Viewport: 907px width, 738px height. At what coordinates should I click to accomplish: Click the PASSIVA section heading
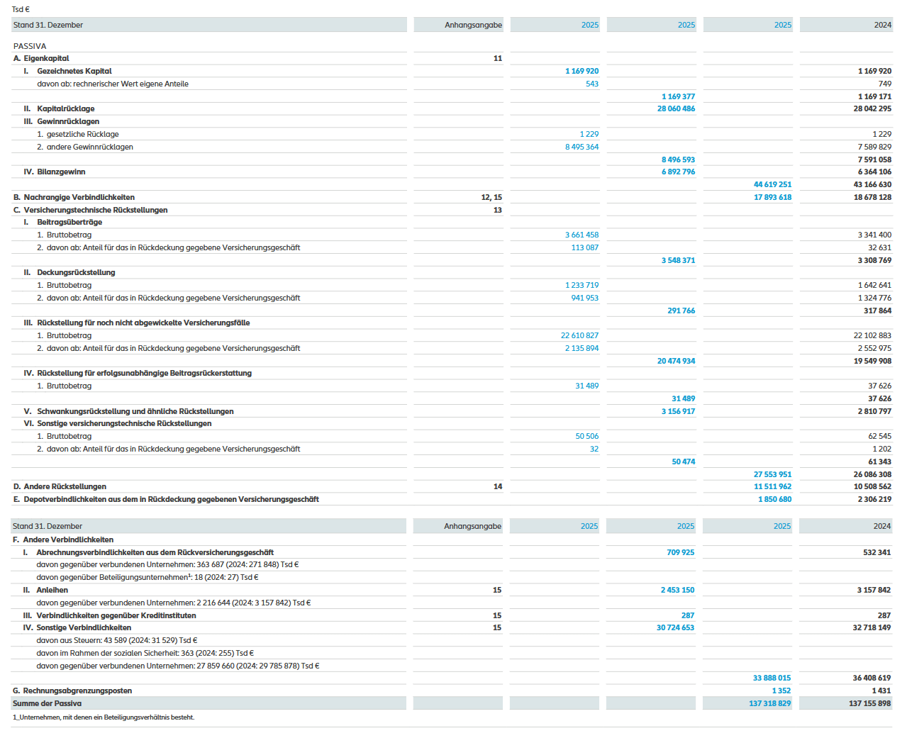click(x=30, y=46)
